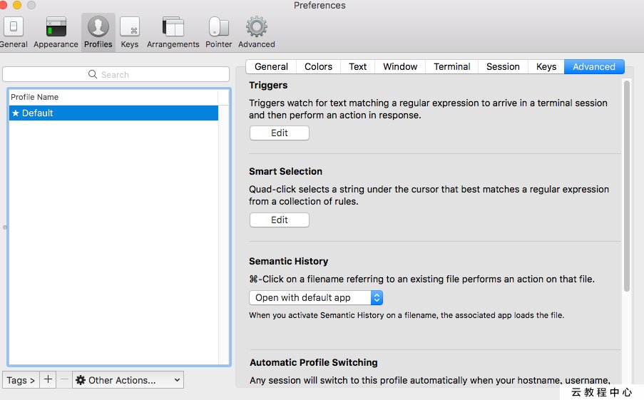
Task: Select the Default profile row
Action: coord(113,113)
